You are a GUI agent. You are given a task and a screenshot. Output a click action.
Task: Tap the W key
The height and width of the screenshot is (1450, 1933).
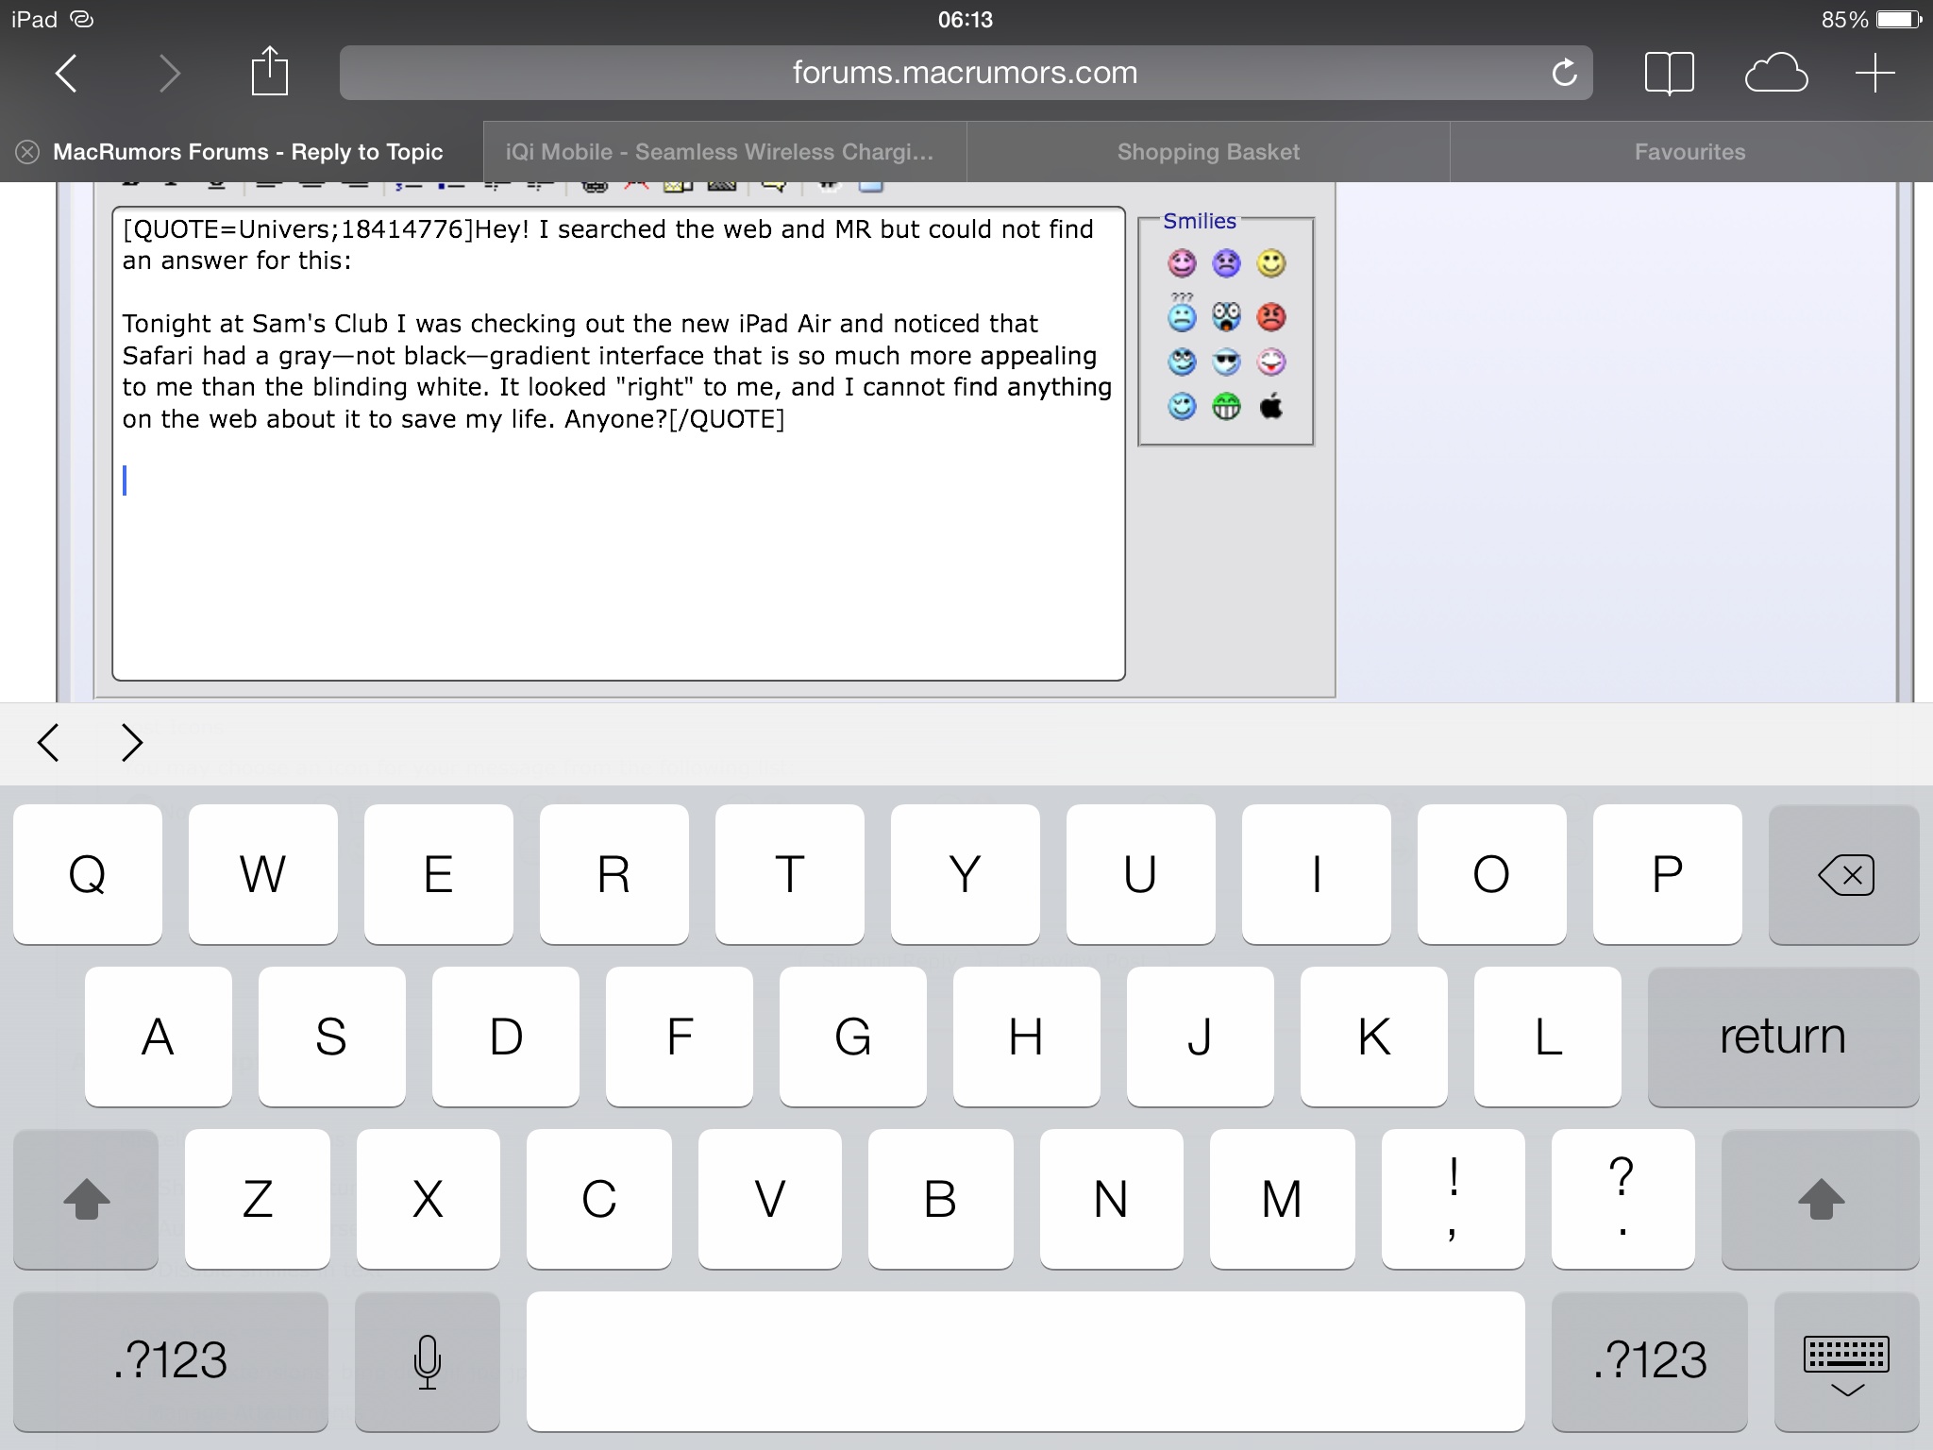coord(263,874)
